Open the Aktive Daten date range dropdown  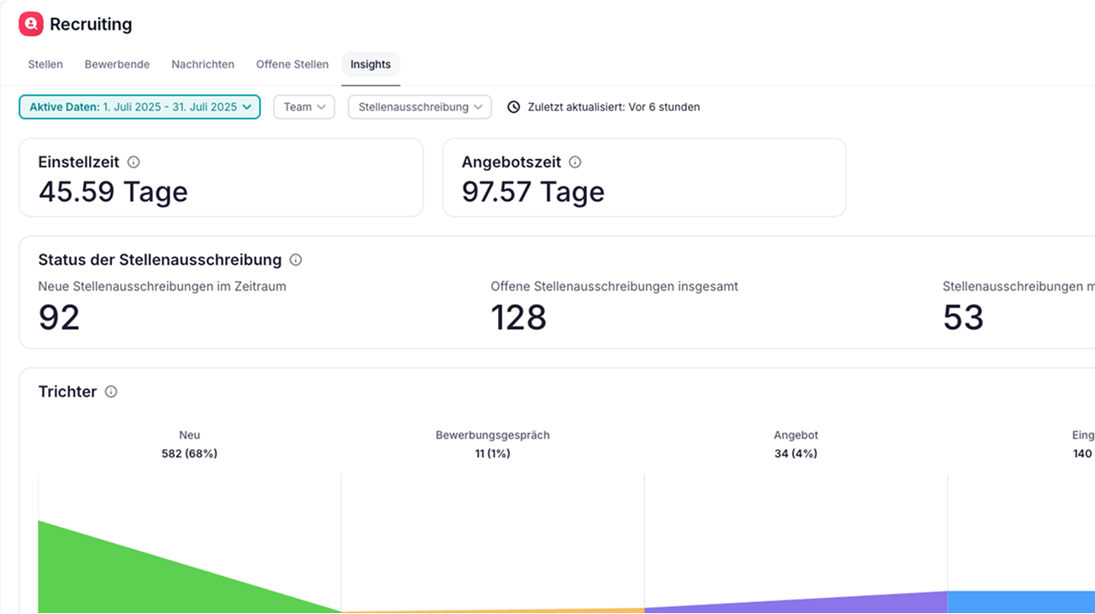(x=139, y=107)
